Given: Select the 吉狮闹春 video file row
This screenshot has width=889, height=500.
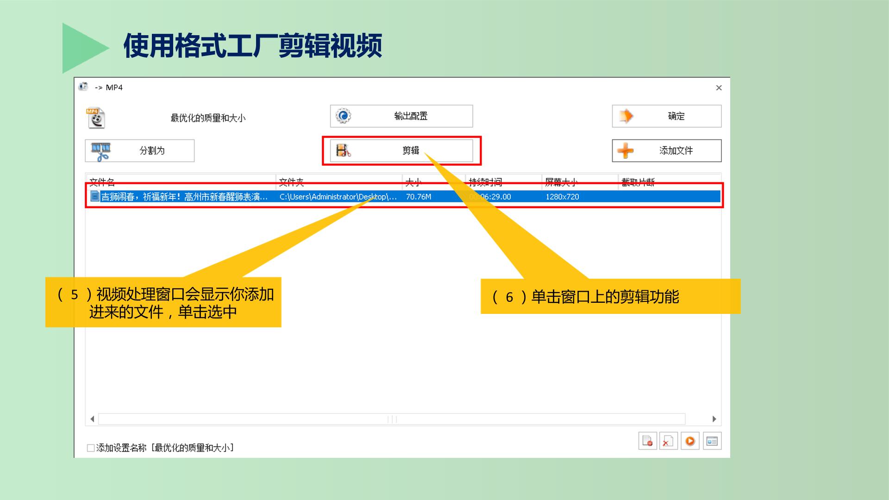Looking at the screenshot, I should click(403, 197).
